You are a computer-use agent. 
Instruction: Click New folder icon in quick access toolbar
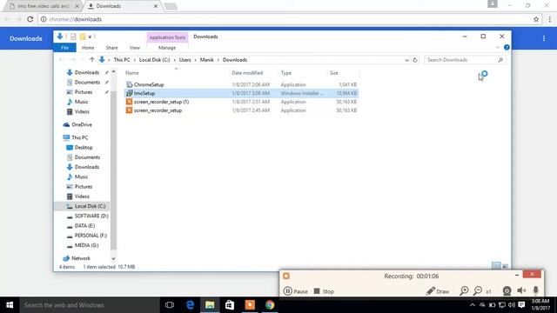(x=83, y=37)
